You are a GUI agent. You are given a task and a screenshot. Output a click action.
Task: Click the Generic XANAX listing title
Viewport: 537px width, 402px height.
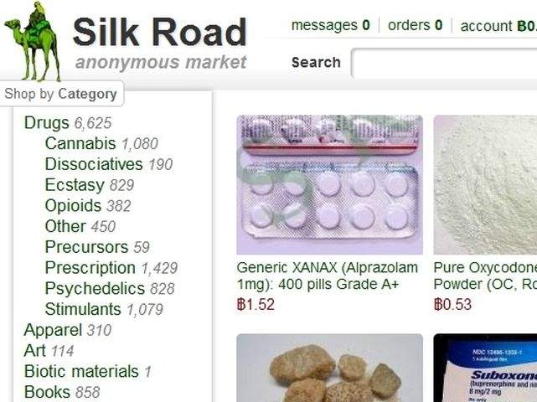[x=327, y=276]
